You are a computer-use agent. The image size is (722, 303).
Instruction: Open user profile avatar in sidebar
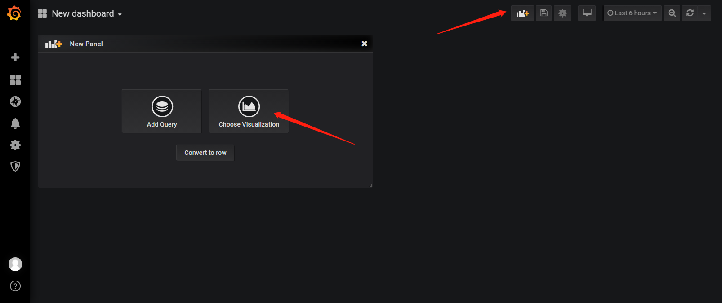(x=15, y=264)
